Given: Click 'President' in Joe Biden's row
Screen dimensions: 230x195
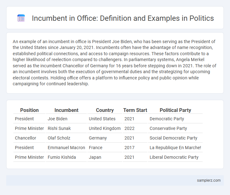Looking at the screenshot, I should tap(29, 119).
